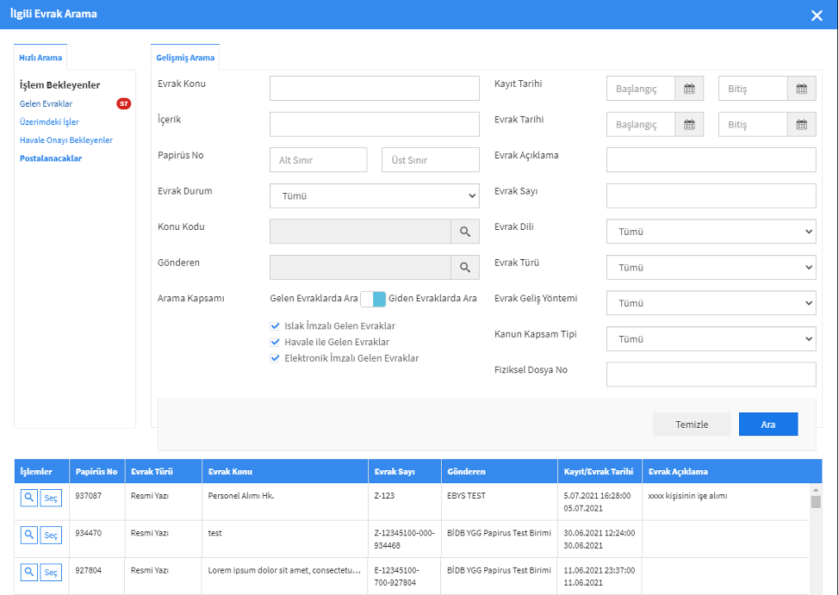Open Evrak Tarihi Bitiş calendar picker
Image resolution: width=839 pixels, height=595 pixels.
(802, 125)
